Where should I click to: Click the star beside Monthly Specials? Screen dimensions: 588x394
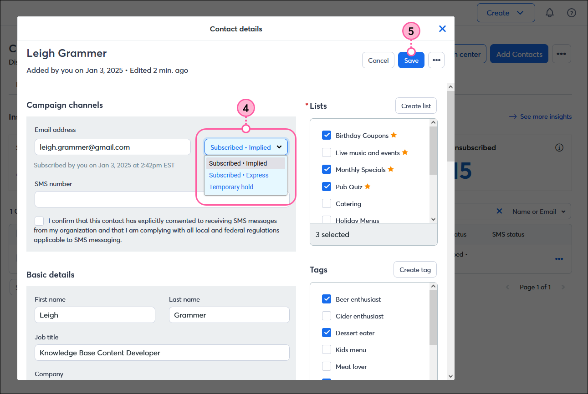point(390,169)
